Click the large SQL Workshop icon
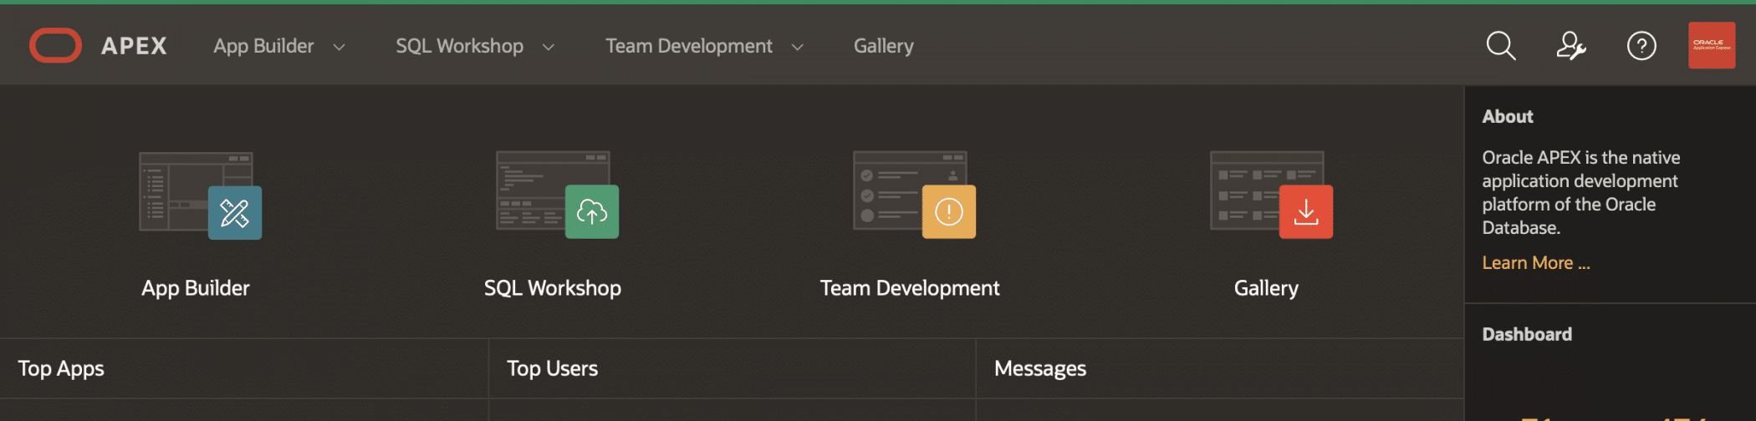This screenshot has width=1756, height=421. point(558,195)
